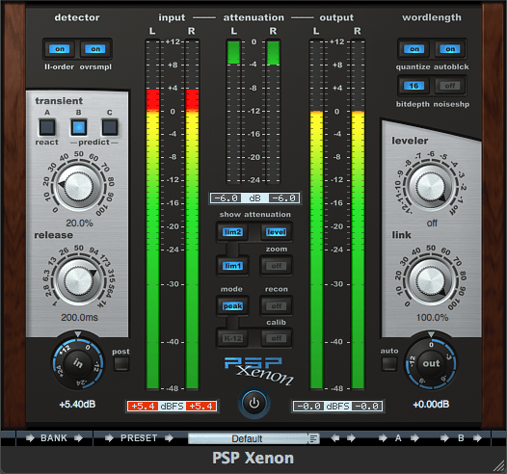This screenshot has width=507, height=474.
Task: Click the power bypass button
Action: (254, 403)
